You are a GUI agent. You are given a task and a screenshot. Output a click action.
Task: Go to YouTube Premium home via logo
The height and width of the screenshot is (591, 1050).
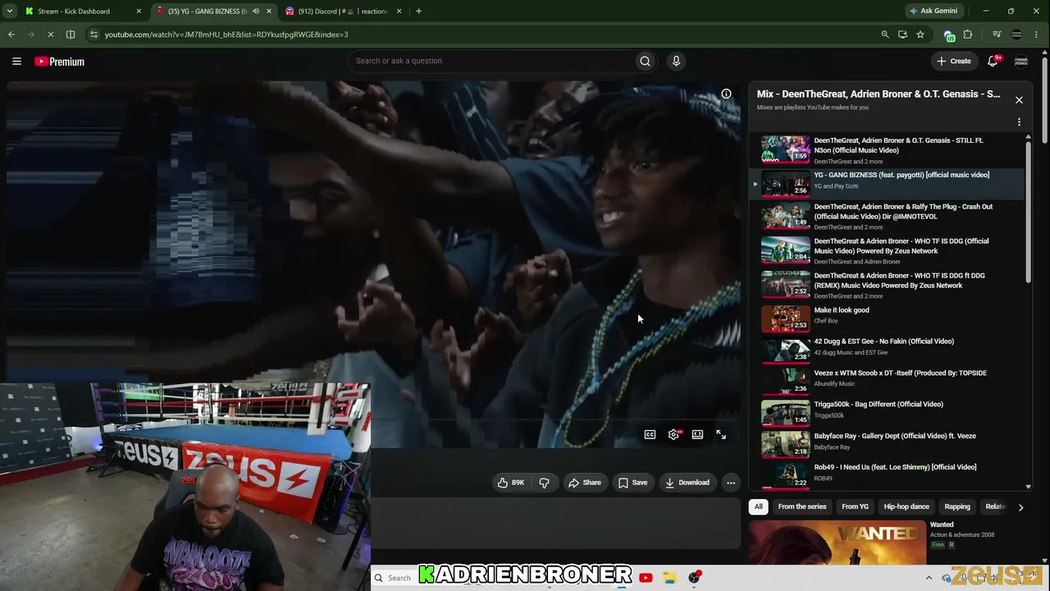(x=59, y=62)
